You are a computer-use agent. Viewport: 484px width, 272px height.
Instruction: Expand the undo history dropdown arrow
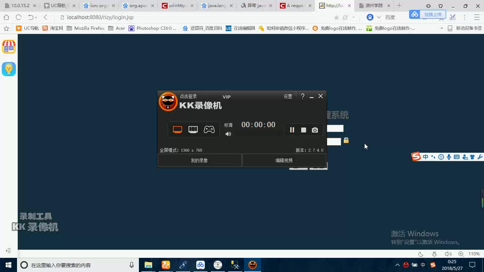[36, 18]
